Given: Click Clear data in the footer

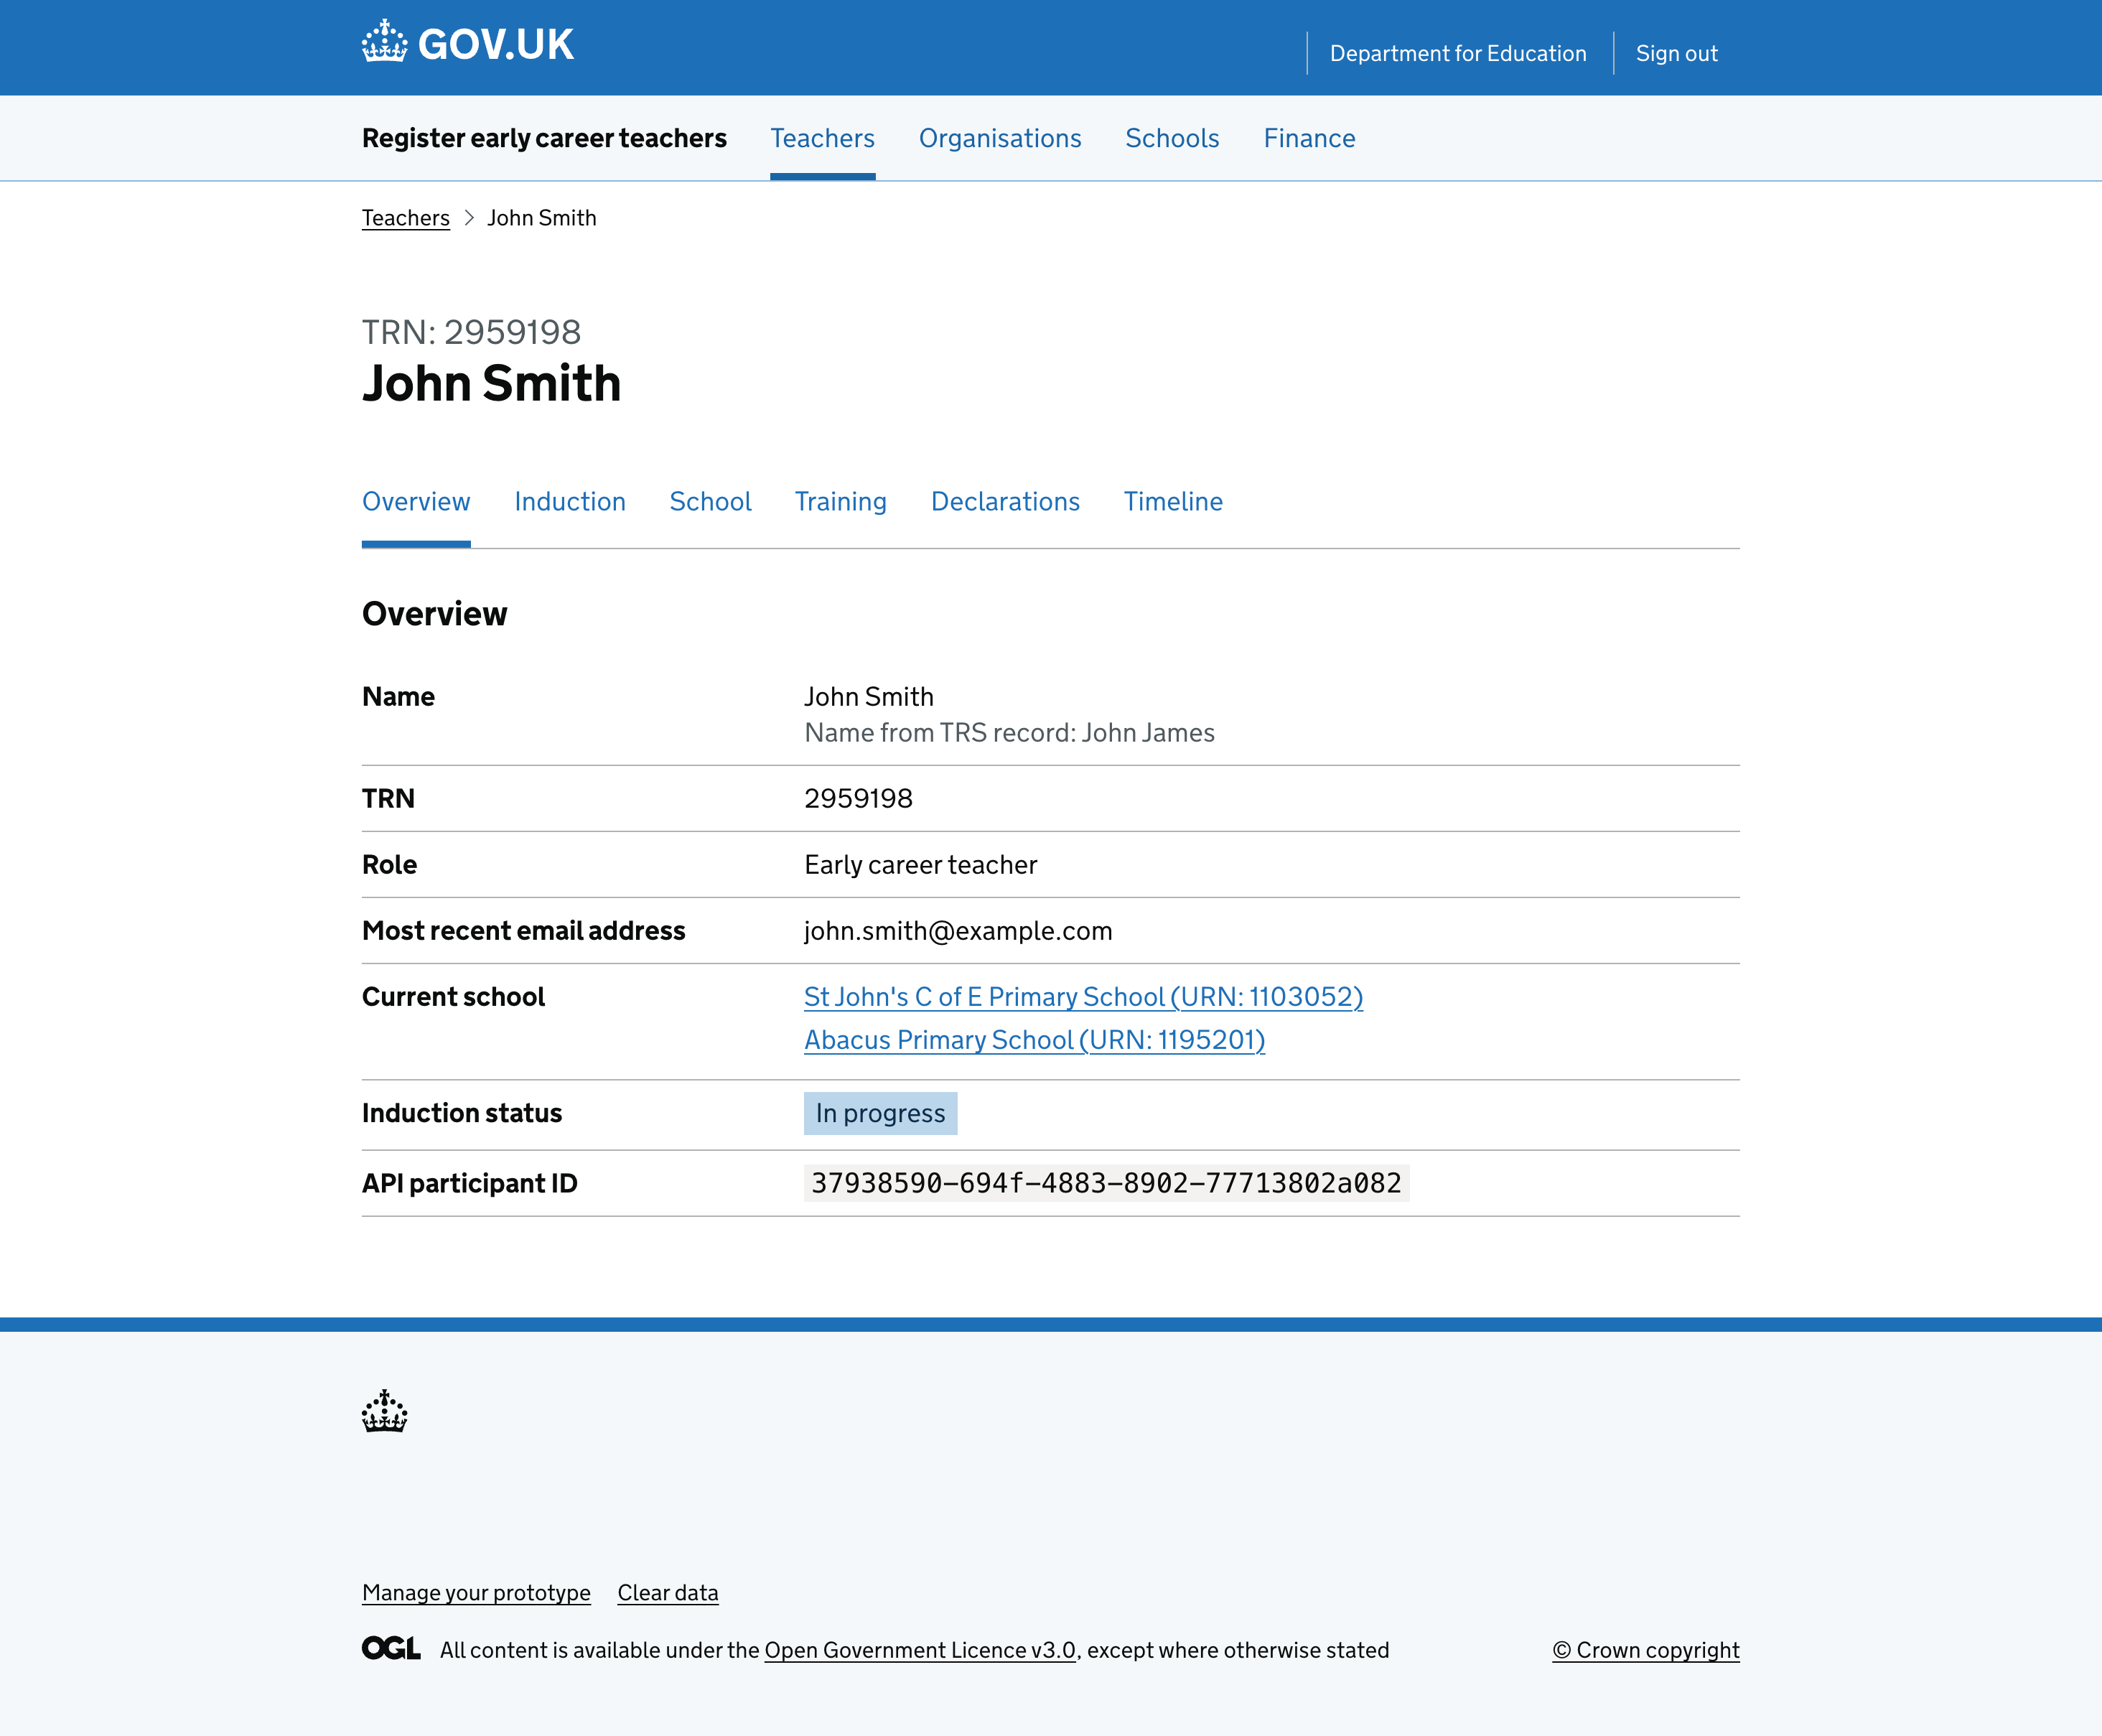Looking at the screenshot, I should point(667,1592).
